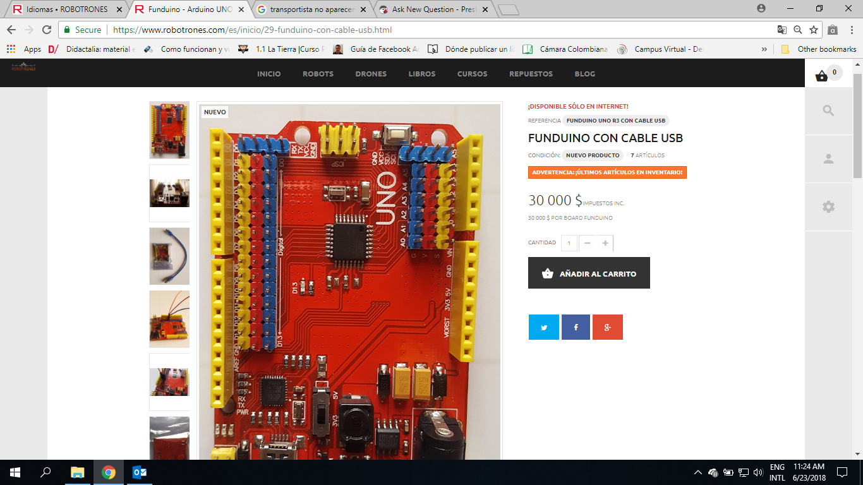The height and width of the screenshot is (485, 863).
Task: Open the Como funcionan bookmark
Action: (x=187, y=49)
